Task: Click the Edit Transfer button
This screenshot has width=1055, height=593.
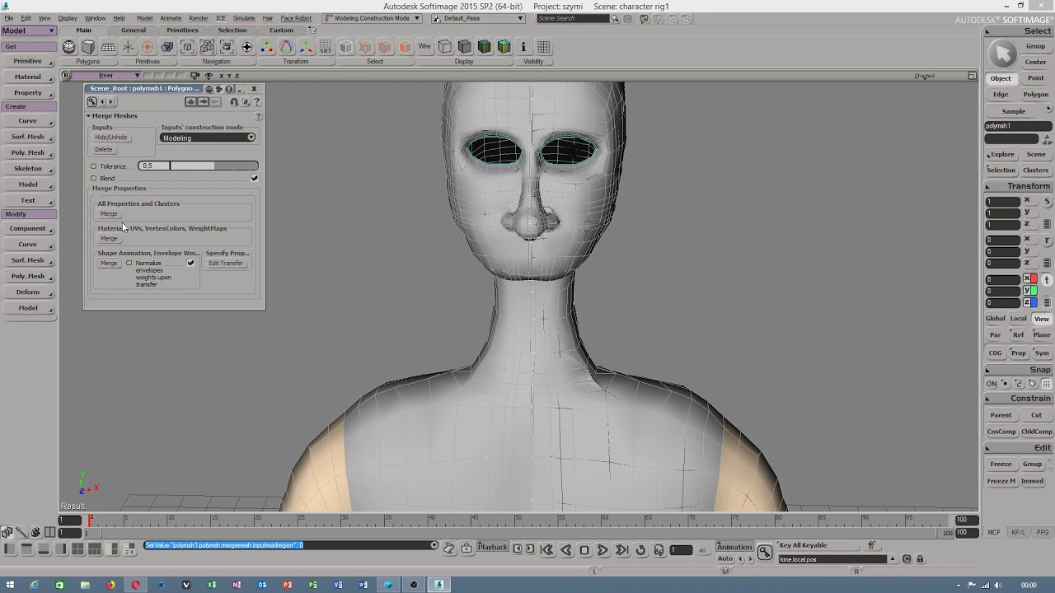Action: (x=226, y=264)
